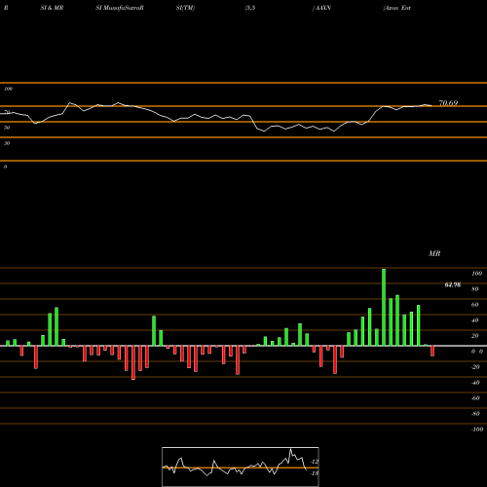Click the MR axis label -80

475,414
